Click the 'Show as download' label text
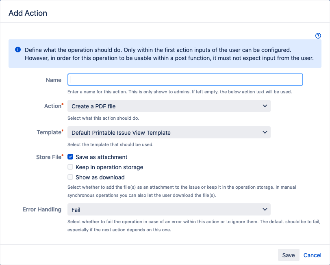The image size is (330, 265). point(100,177)
